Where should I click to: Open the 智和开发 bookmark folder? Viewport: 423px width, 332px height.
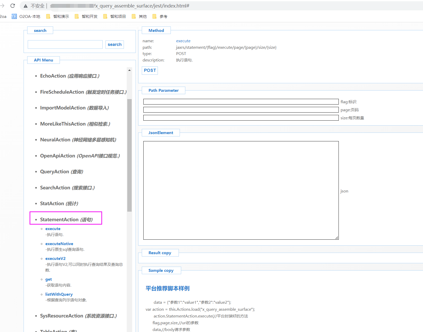click(x=86, y=16)
